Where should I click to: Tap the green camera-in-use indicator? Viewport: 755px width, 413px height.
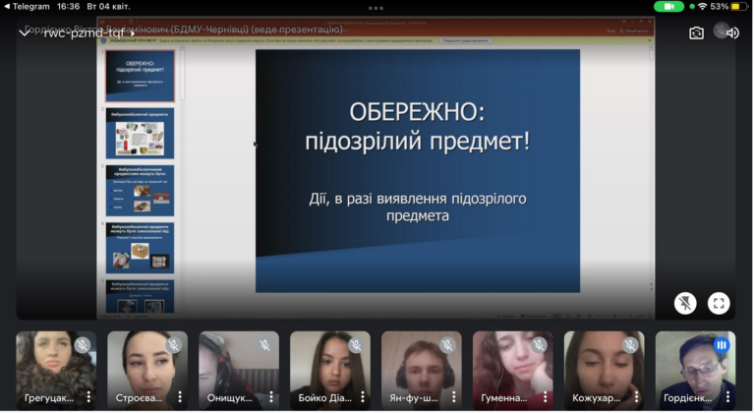pos(668,6)
